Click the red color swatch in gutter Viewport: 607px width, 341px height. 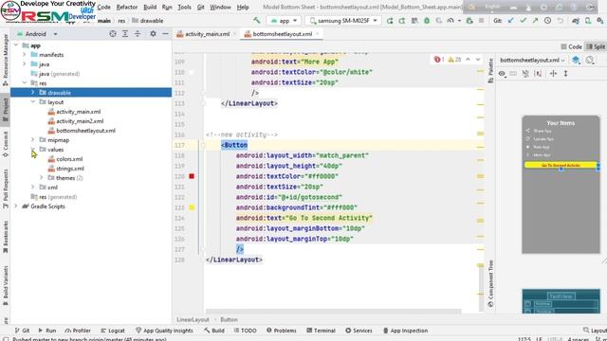(x=192, y=176)
